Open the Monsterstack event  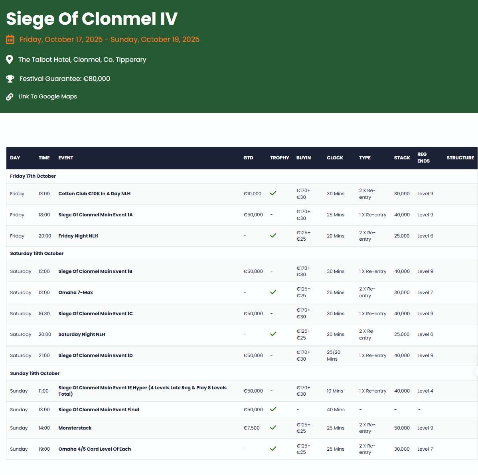(x=75, y=428)
